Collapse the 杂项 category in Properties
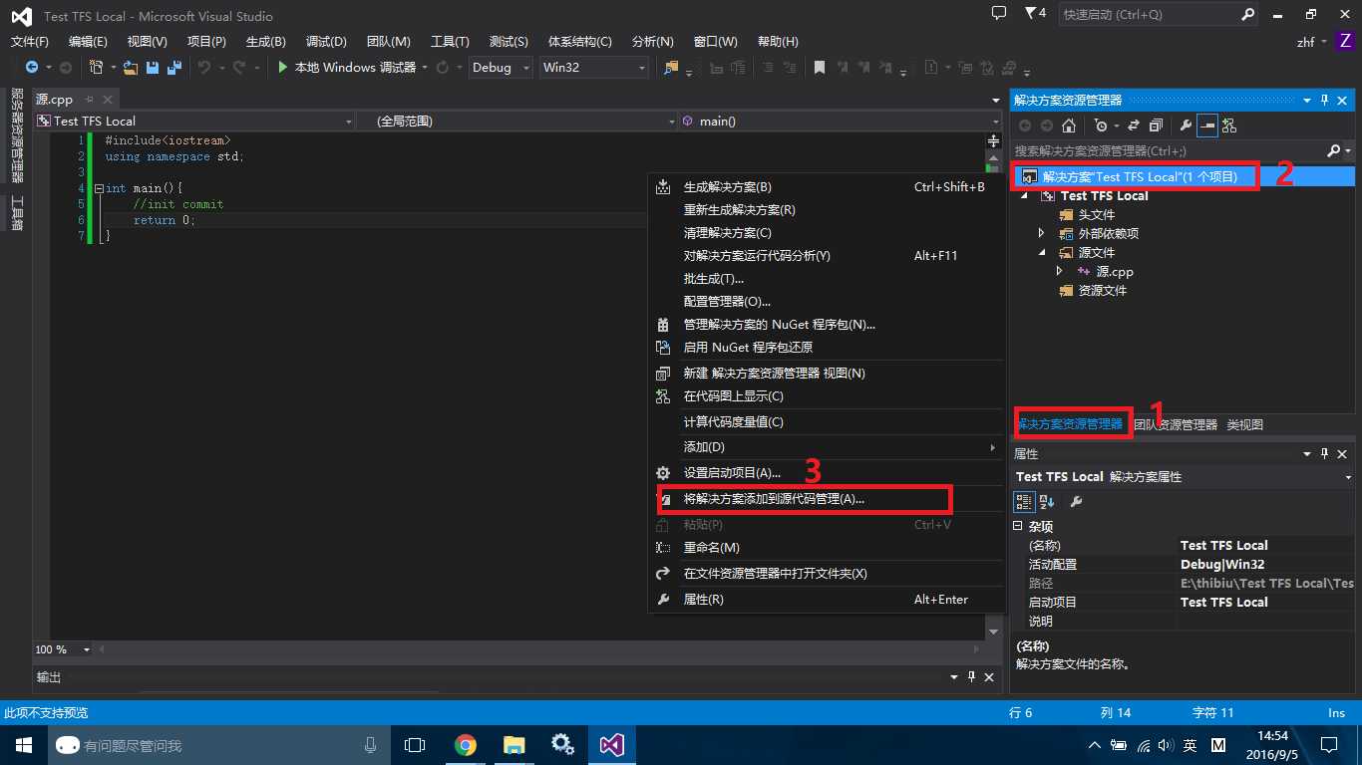The width and height of the screenshot is (1362, 765). pyautogui.click(x=1018, y=526)
